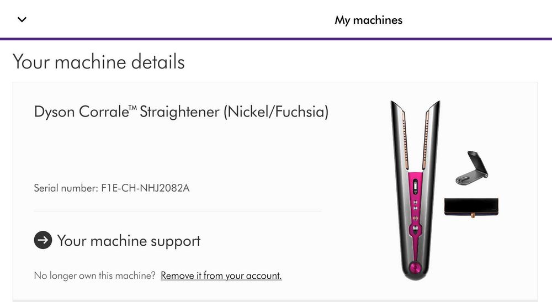
Task: Click the temperature buttons on the straightener handle
Action: click(415, 209)
